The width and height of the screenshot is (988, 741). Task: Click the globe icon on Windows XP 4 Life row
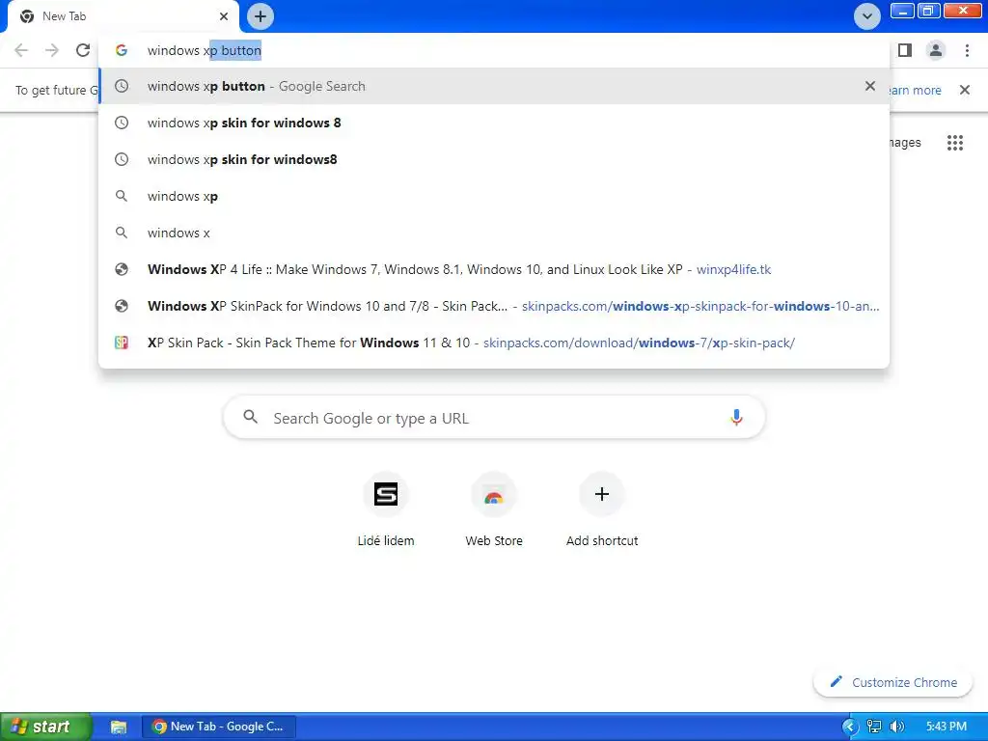[122, 269]
